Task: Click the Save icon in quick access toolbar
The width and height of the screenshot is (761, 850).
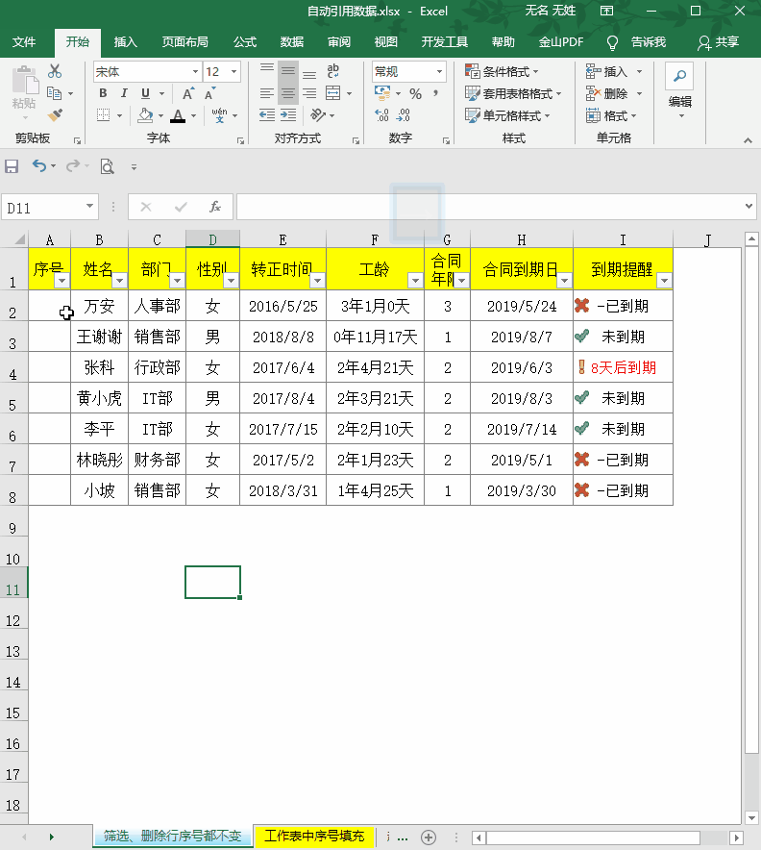Action: click(12, 166)
